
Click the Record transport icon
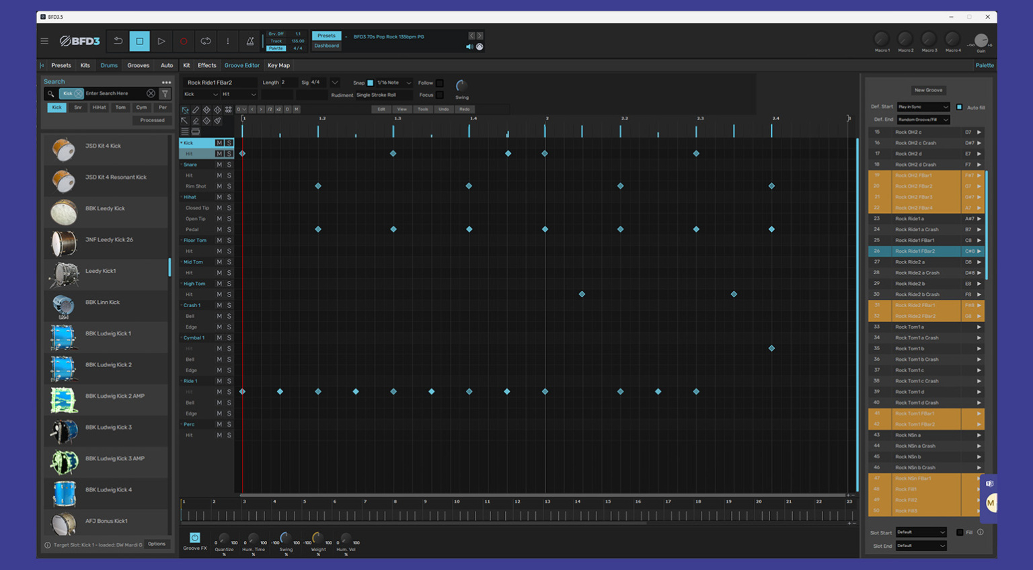tap(183, 41)
